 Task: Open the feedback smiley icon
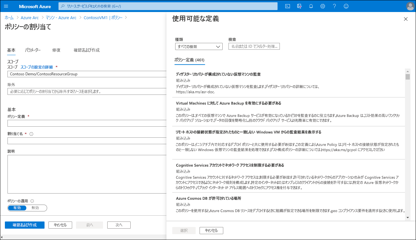(x=346, y=6)
